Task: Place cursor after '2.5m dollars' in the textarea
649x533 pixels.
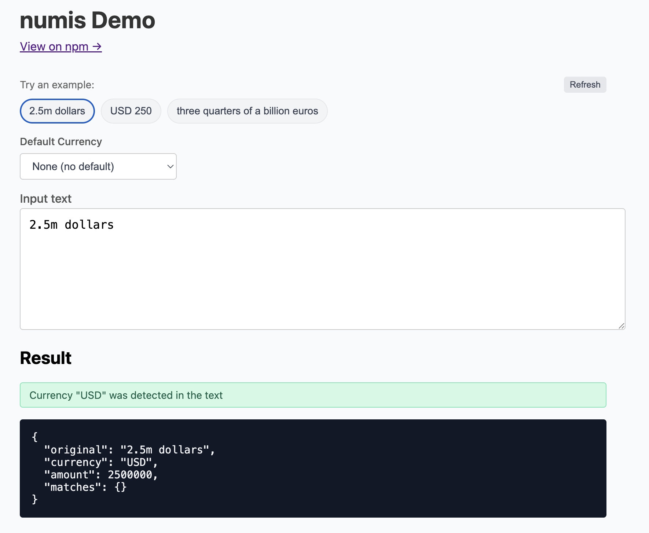Action: (114, 224)
